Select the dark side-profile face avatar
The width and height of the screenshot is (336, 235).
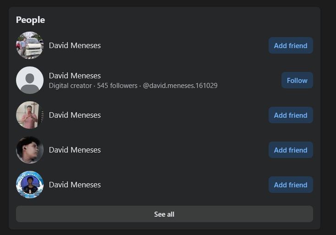(x=30, y=150)
